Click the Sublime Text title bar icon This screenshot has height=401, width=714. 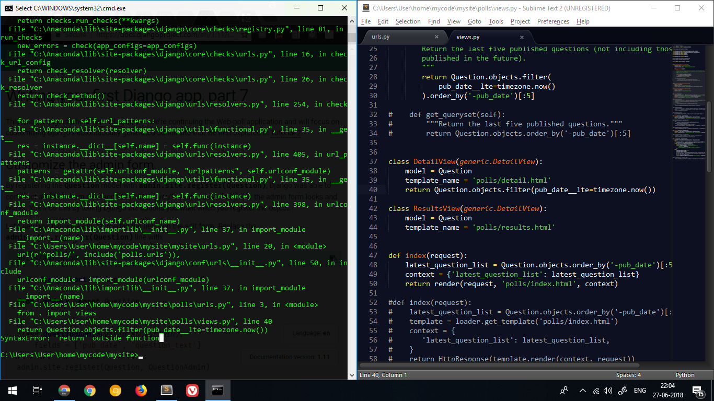tap(366, 8)
